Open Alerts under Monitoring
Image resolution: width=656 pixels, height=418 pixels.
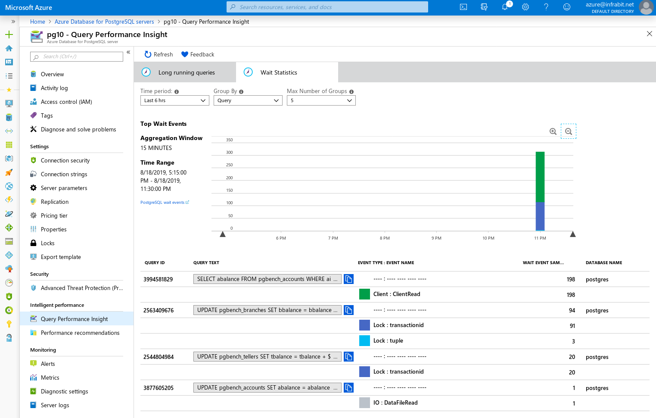click(48, 364)
